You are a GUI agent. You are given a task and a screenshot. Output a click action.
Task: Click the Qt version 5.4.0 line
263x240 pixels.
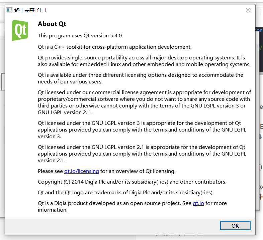[83, 36]
